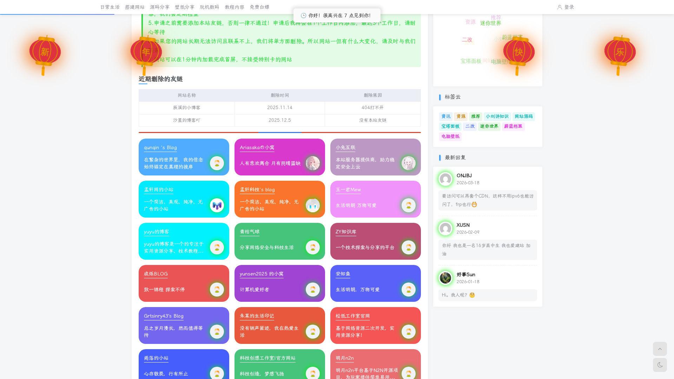Click the avatar on the Ariasakaの小窝 card

coord(312,163)
